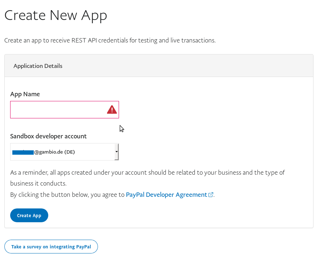Click the external link icon after Developer Agreement
Screen dimensions: 320x264
[x=211, y=195]
